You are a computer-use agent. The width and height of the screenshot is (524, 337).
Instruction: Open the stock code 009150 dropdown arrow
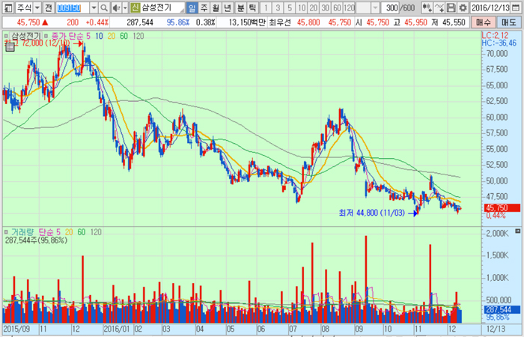pyautogui.click(x=95, y=7)
